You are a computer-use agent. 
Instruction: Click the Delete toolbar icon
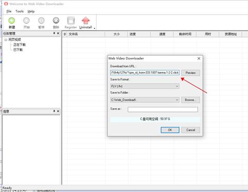pyautogui.click(x=56, y=21)
